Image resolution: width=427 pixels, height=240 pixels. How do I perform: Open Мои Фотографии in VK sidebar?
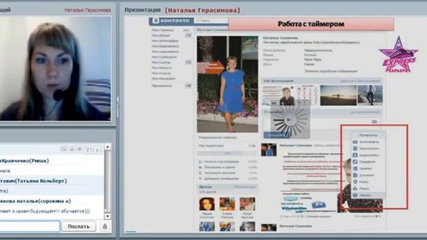[x=165, y=41]
